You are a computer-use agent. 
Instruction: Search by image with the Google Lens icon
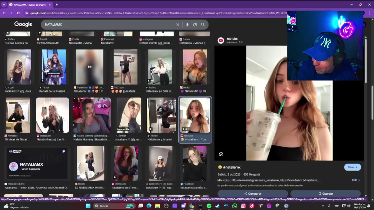click(x=195, y=24)
